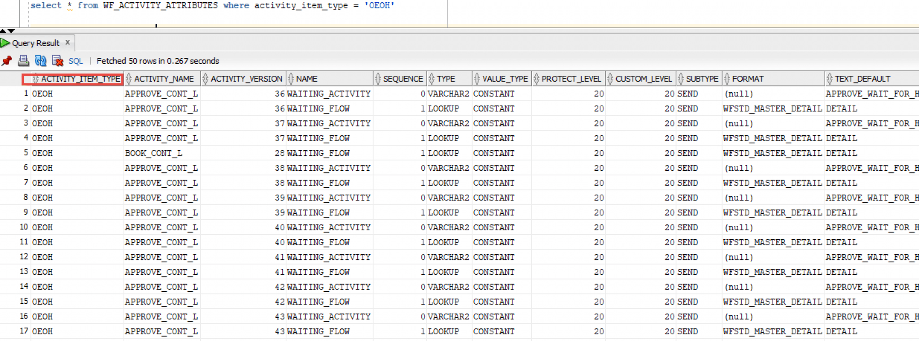Click the sort icon beside SEQUENCE header
Image resolution: width=919 pixels, height=341 pixels.
tap(378, 79)
